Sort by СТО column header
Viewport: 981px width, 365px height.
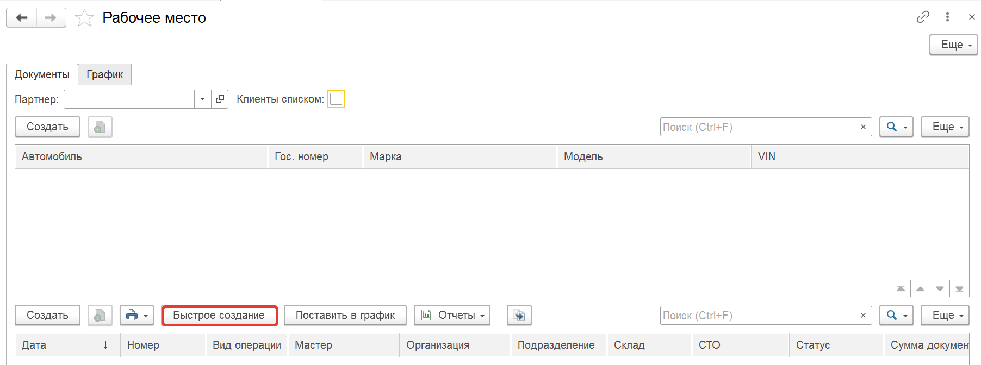point(741,345)
